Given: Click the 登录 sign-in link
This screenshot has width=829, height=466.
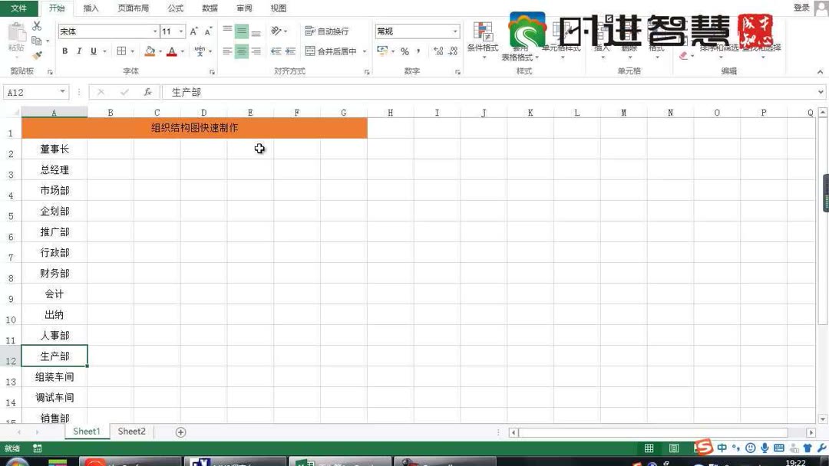Looking at the screenshot, I should (x=801, y=7).
